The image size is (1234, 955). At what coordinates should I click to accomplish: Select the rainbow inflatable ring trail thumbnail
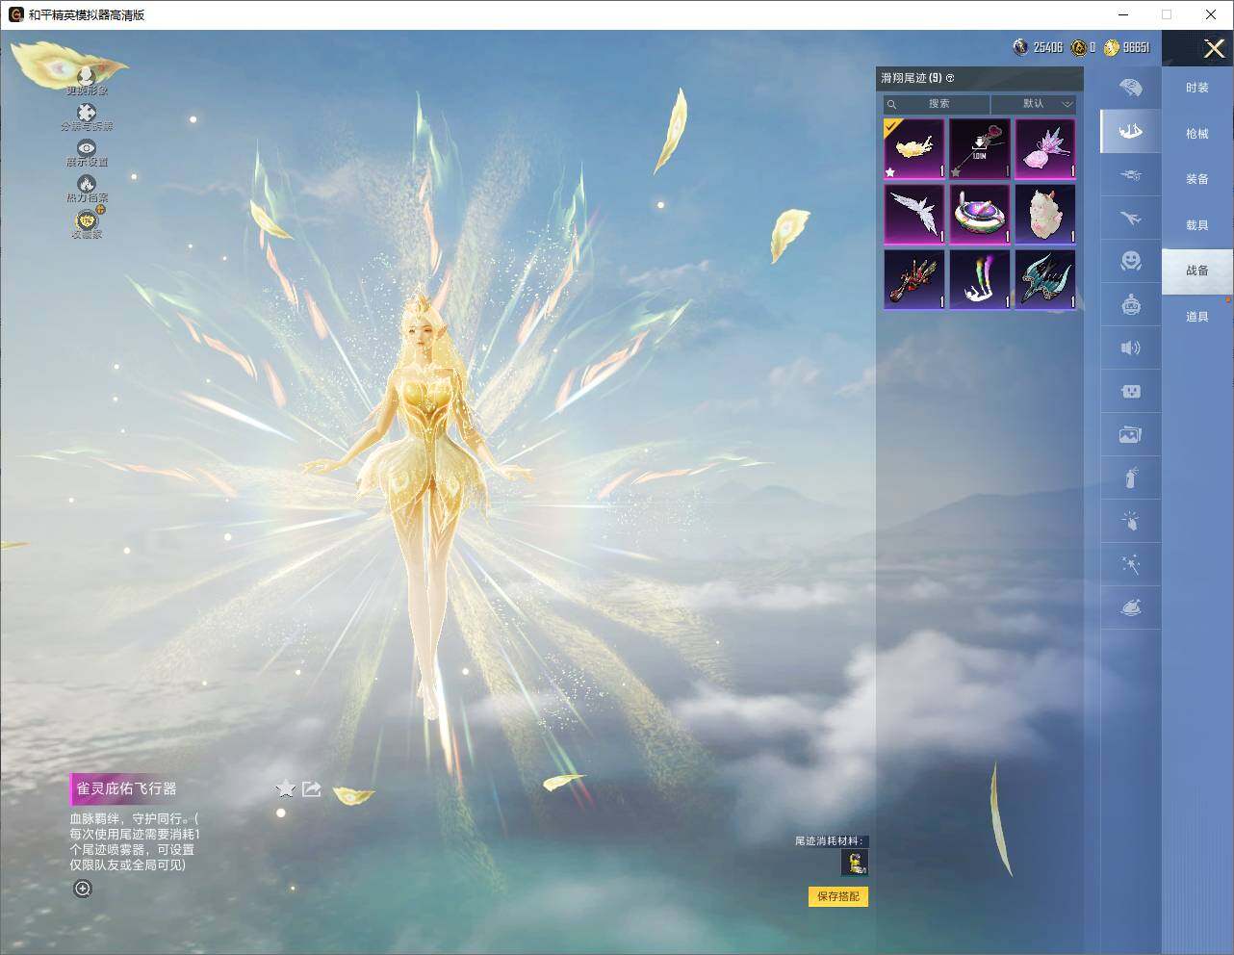tap(980, 214)
